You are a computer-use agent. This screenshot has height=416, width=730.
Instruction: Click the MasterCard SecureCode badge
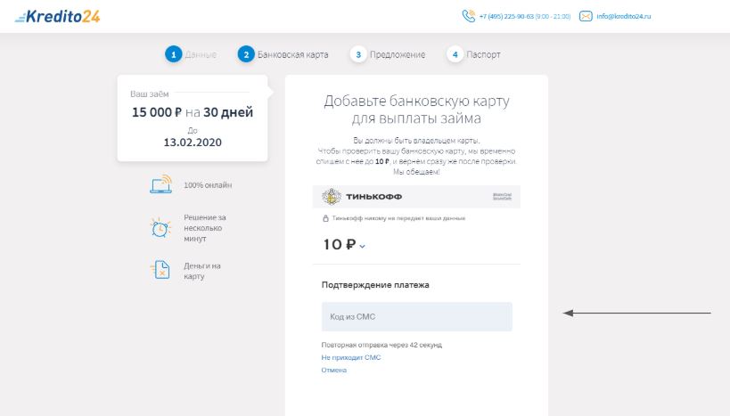tap(503, 197)
